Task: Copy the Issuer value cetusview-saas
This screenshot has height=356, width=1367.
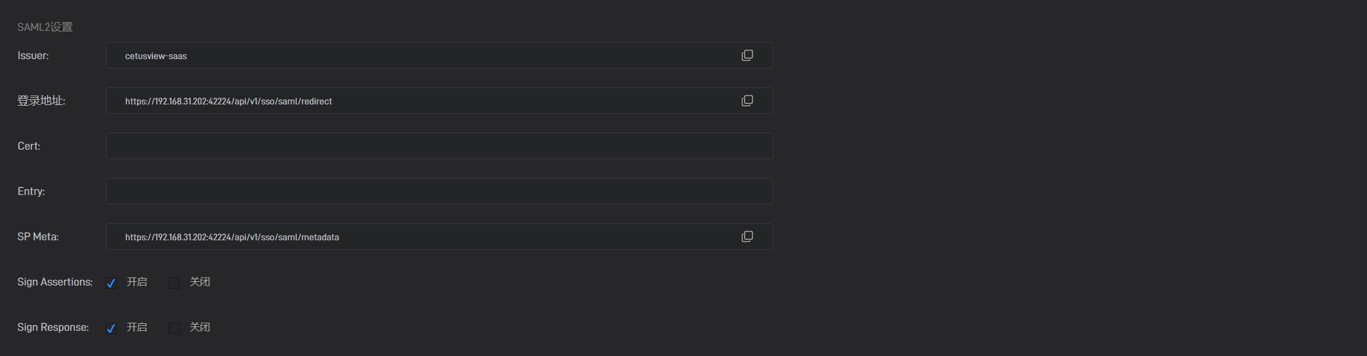Action: click(747, 55)
